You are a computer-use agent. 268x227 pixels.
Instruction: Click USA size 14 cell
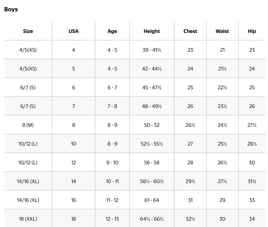73,181
